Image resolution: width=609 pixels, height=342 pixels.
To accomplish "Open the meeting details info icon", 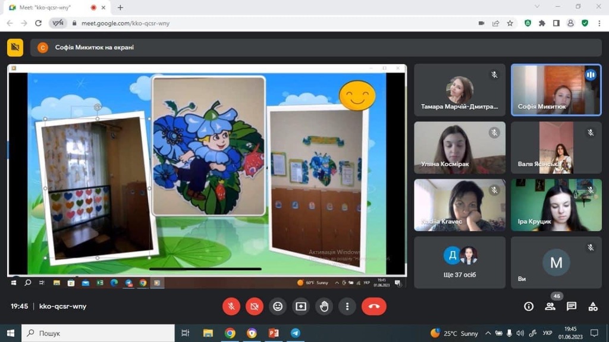I will tap(529, 306).
